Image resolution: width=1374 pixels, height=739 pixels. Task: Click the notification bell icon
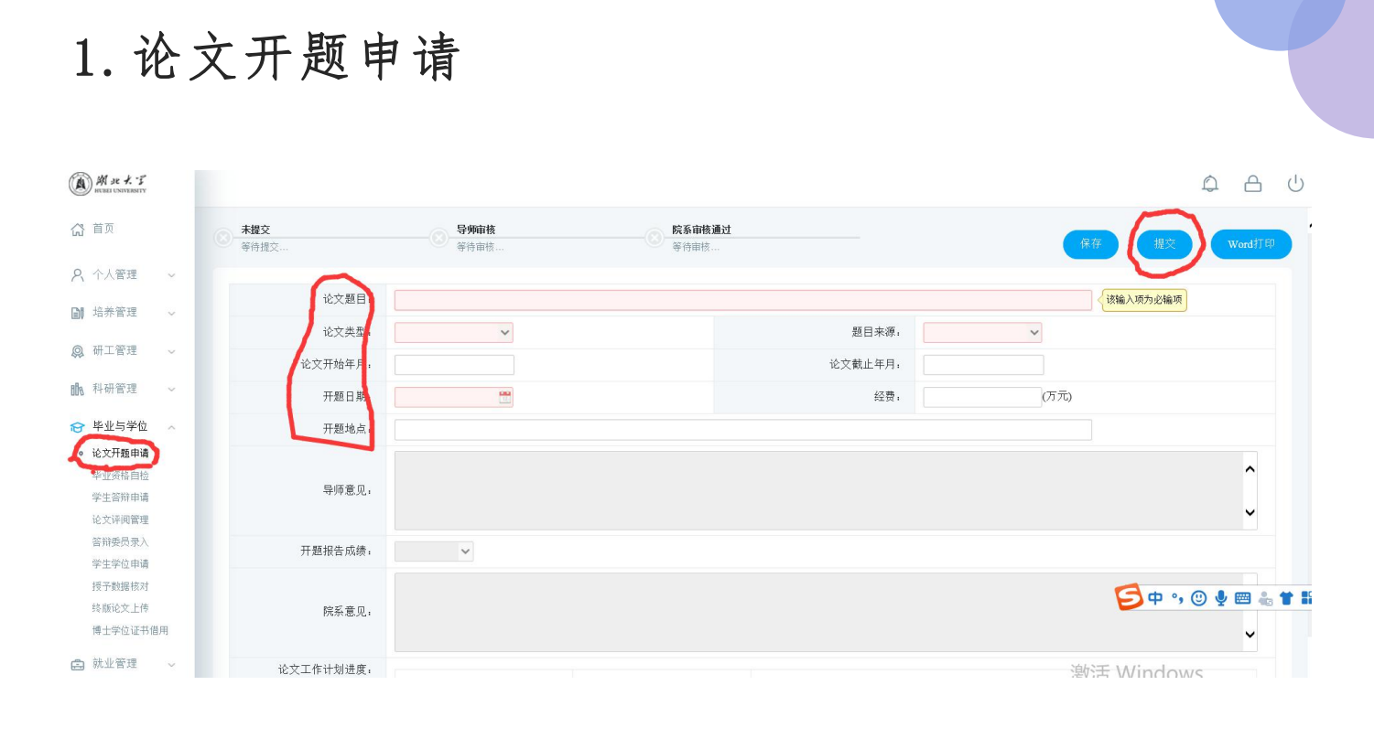[1210, 184]
